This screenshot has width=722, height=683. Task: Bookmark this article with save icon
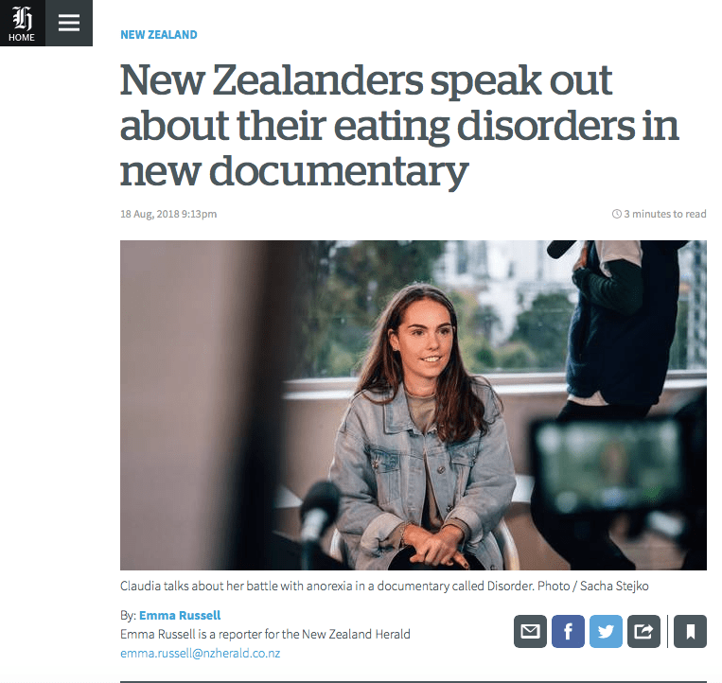pos(690,631)
